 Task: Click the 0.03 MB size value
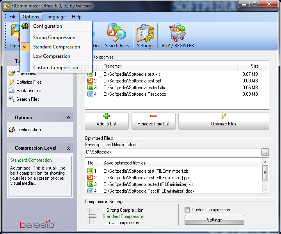pyautogui.click(x=250, y=94)
